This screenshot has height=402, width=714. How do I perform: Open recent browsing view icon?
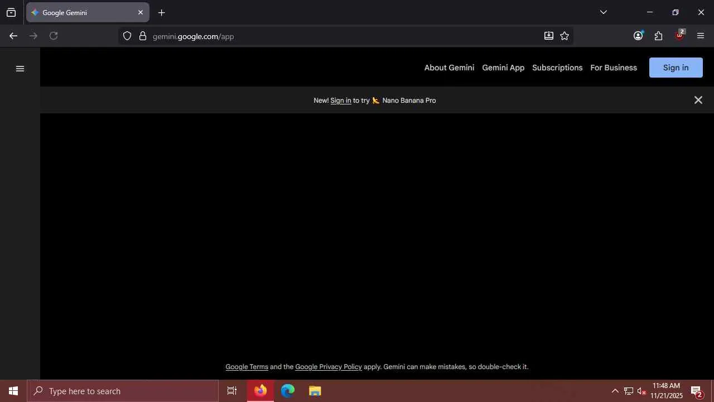tap(11, 12)
